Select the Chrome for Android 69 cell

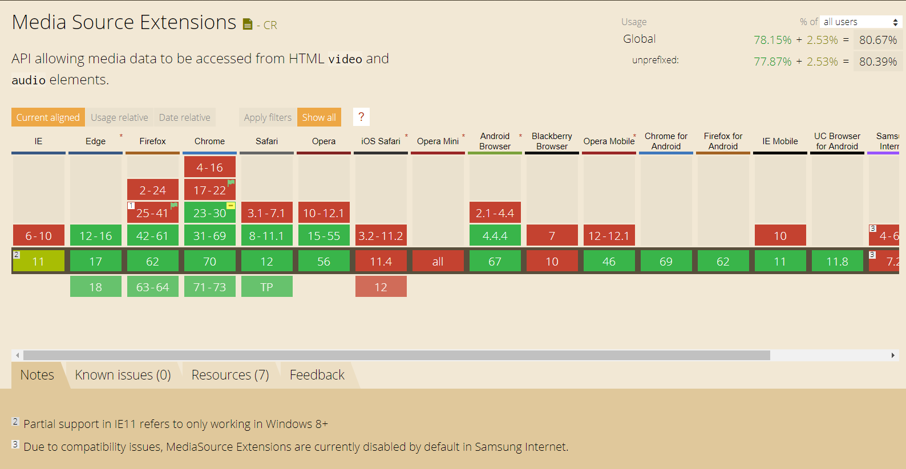coord(666,261)
